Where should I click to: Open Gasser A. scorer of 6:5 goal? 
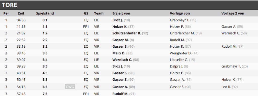[x=120, y=87]
